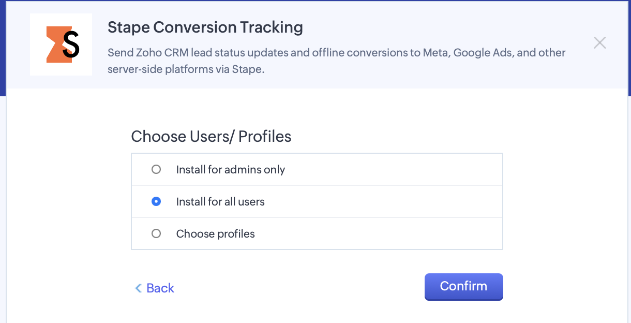
Task: Click the Stape orange logo thumbnail
Action: click(x=61, y=45)
